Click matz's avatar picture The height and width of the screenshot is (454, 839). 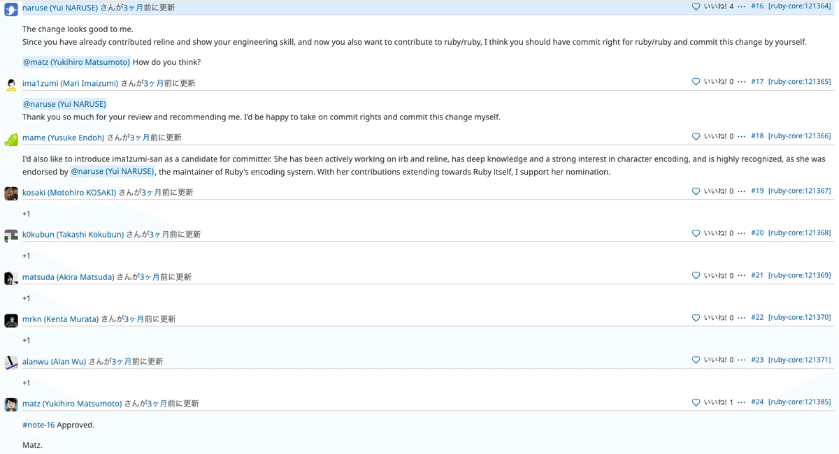11,405
